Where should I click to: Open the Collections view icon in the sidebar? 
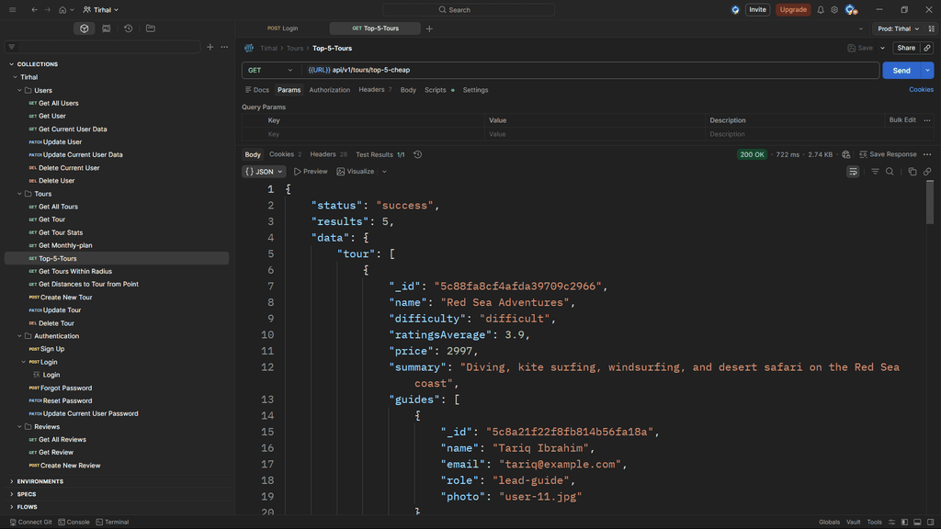[85, 28]
